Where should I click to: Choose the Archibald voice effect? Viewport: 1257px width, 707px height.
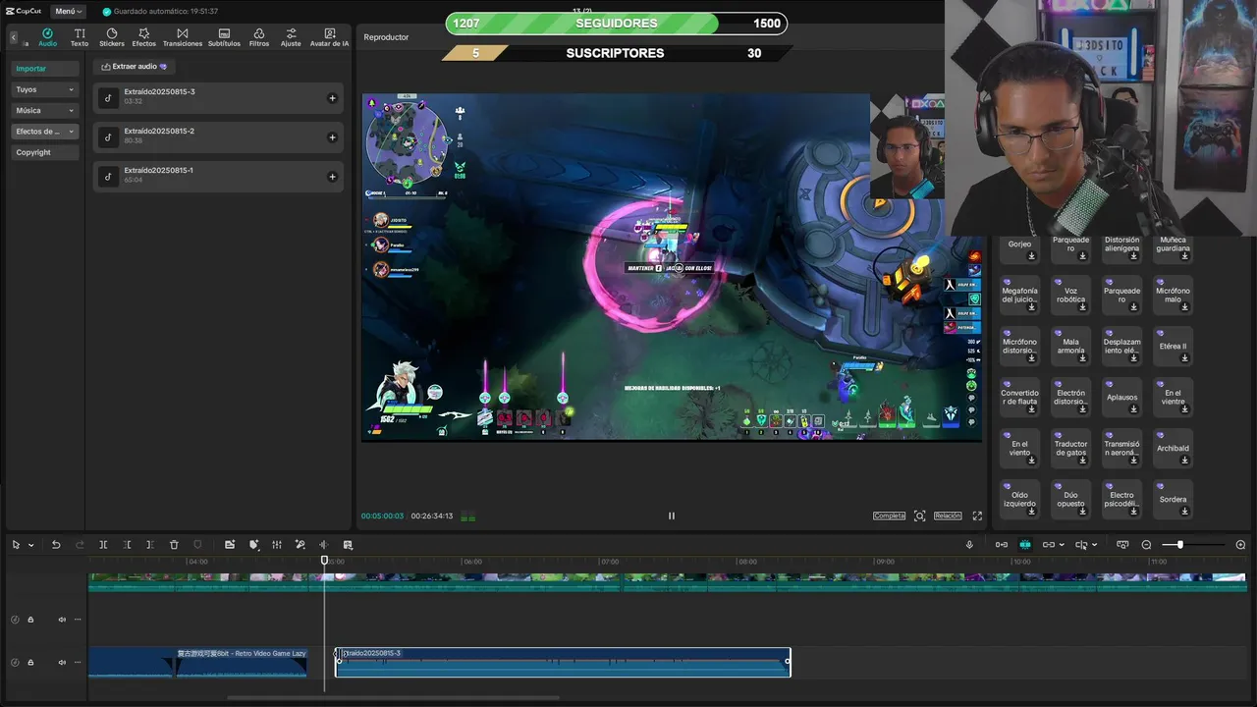tap(1173, 448)
